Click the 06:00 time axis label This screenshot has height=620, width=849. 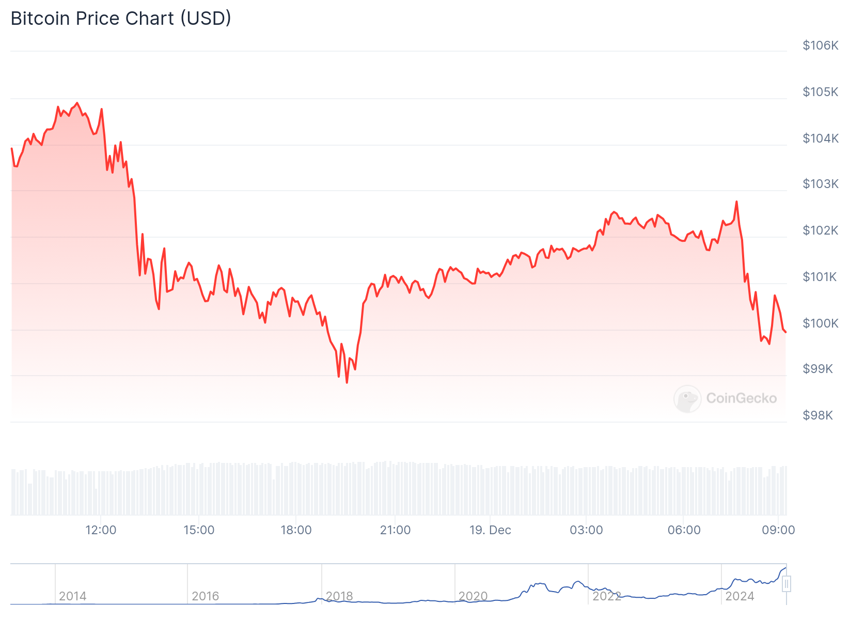(684, 530)
